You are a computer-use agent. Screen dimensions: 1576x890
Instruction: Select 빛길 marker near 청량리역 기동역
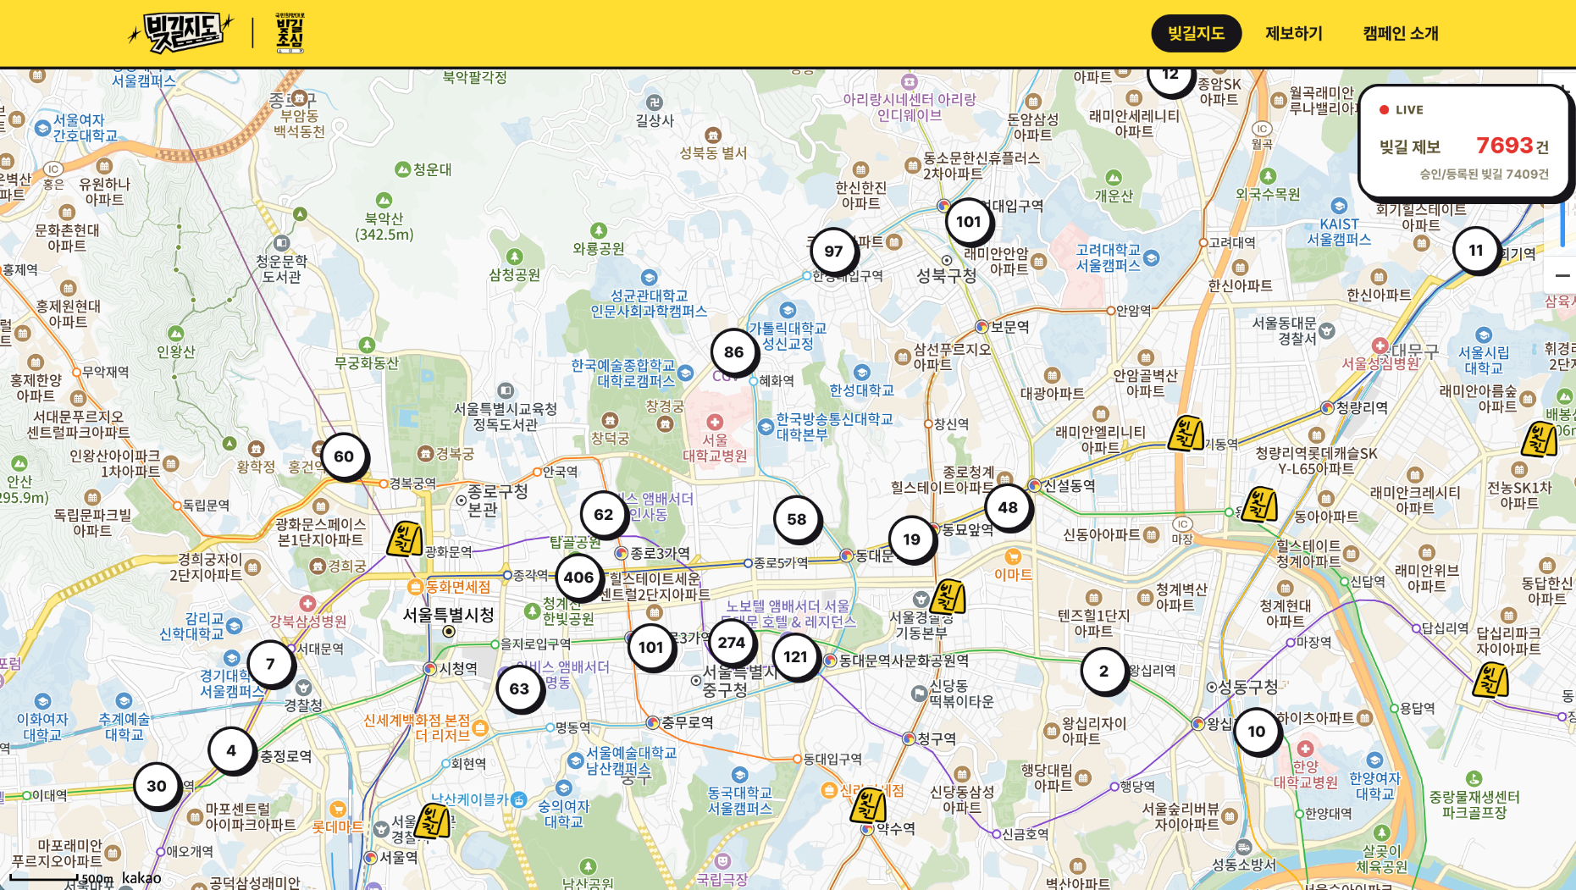[1186, 434]
